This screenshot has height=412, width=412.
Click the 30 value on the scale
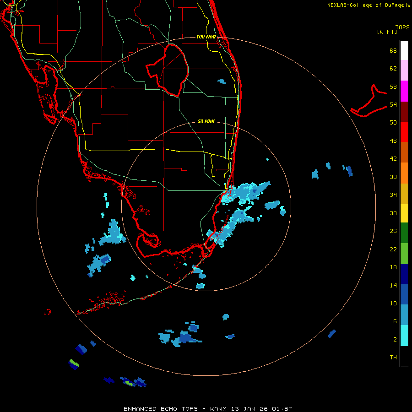point(393,213)
